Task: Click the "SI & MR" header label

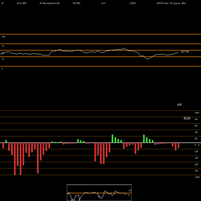Action: click(x=21, y=3)
